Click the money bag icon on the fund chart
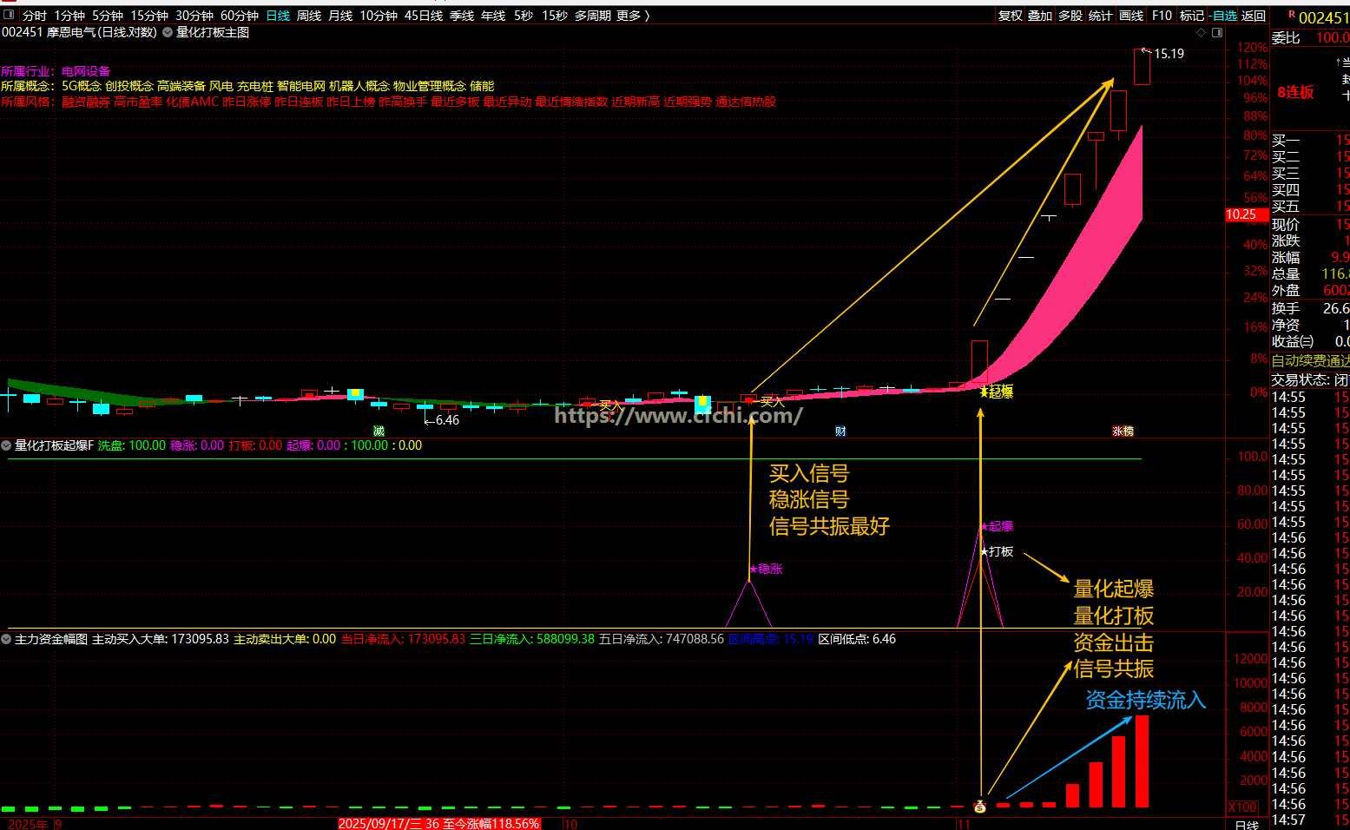Screen dimensions: 1350x830 [x=980, y=807]
